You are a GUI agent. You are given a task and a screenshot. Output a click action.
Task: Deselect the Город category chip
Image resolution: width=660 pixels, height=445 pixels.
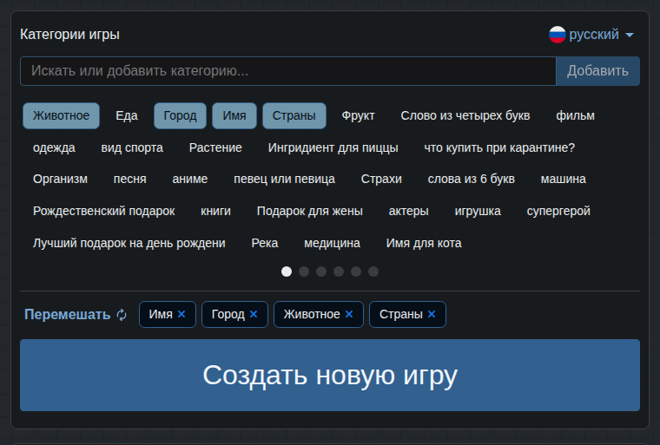[180, 115]
